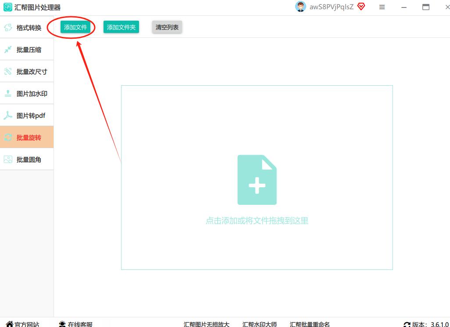Click the 批量改尺寸 resize icon
Image resolution: width=450 pixels, height=327 pixels.
pyautogui.click(x=8, y=71)
